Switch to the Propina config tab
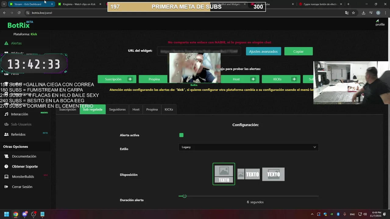 (152, 109)
